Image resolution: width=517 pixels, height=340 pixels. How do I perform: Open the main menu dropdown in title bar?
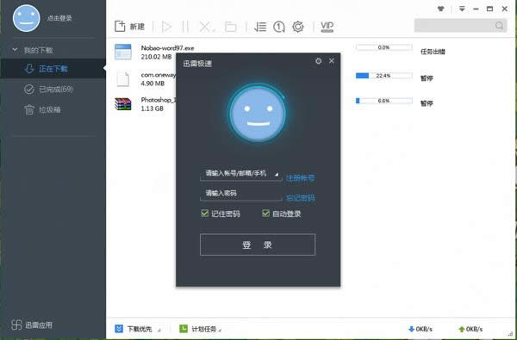[462, 9]
